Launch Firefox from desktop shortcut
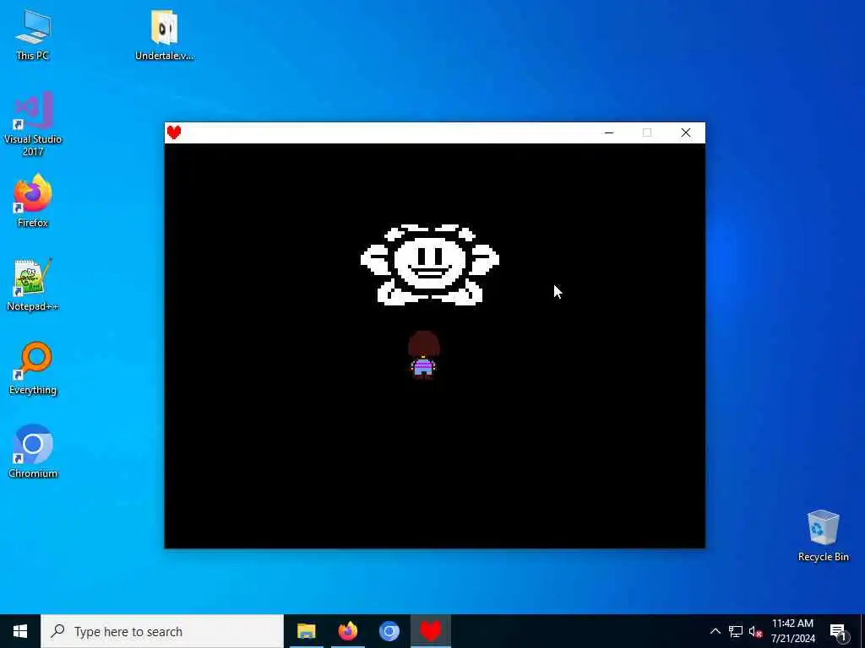 coord(33,201)
